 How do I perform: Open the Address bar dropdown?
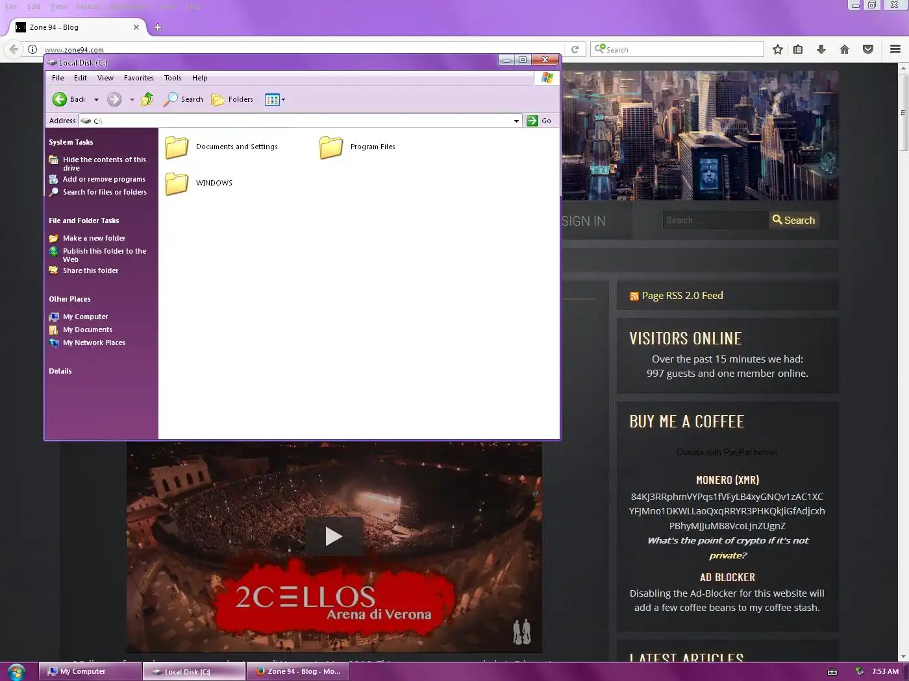pyautogui.click(x=517, y=121)
